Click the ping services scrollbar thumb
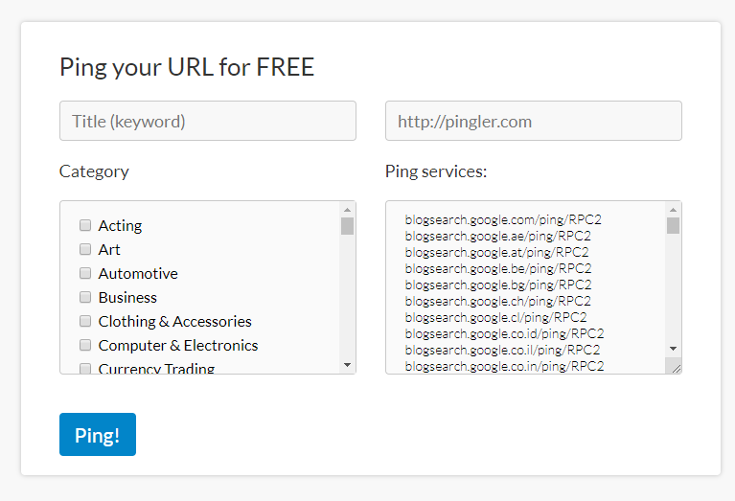 point(673,225)
